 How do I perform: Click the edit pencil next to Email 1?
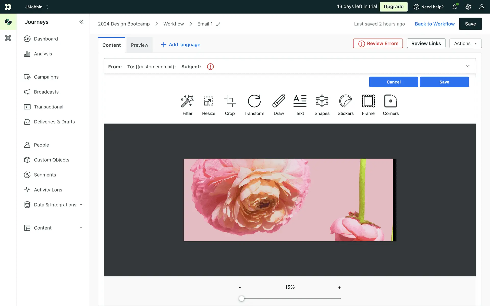tap(218, 24)
